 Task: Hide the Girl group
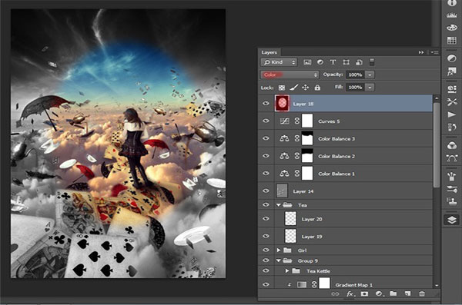pyautogui.click(x=266, y=250)
